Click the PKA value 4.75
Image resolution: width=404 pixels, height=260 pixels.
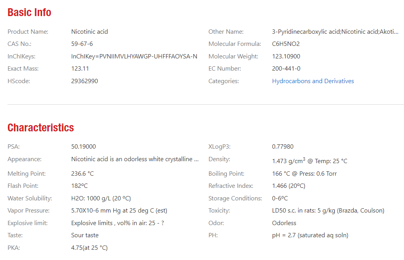[89, 248]
